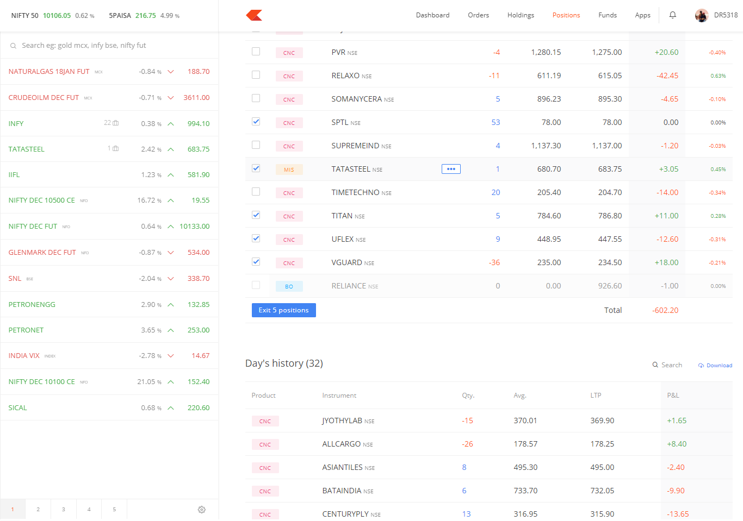The image size is (743, 521).
Task: Click the ALLCARGO instrument in history
Action: 342,444
